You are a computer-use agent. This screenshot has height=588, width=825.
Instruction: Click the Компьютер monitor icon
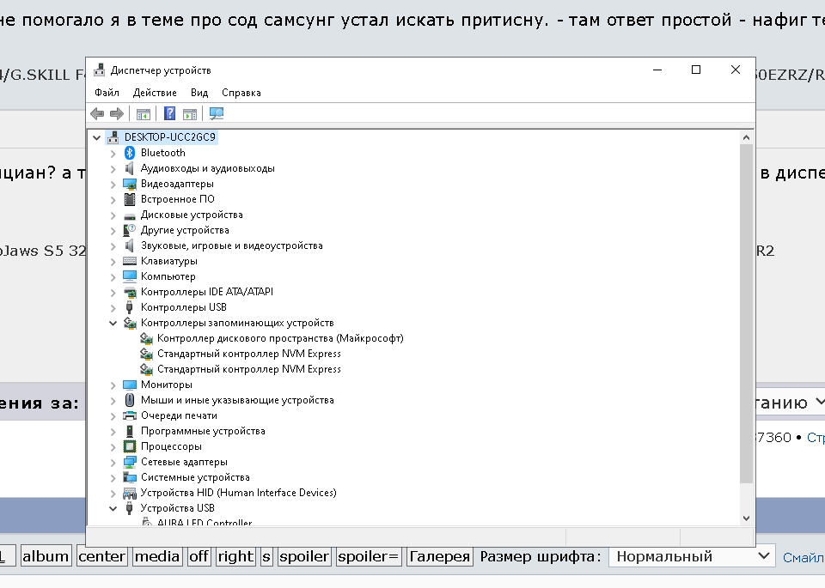tap(130, 276)
